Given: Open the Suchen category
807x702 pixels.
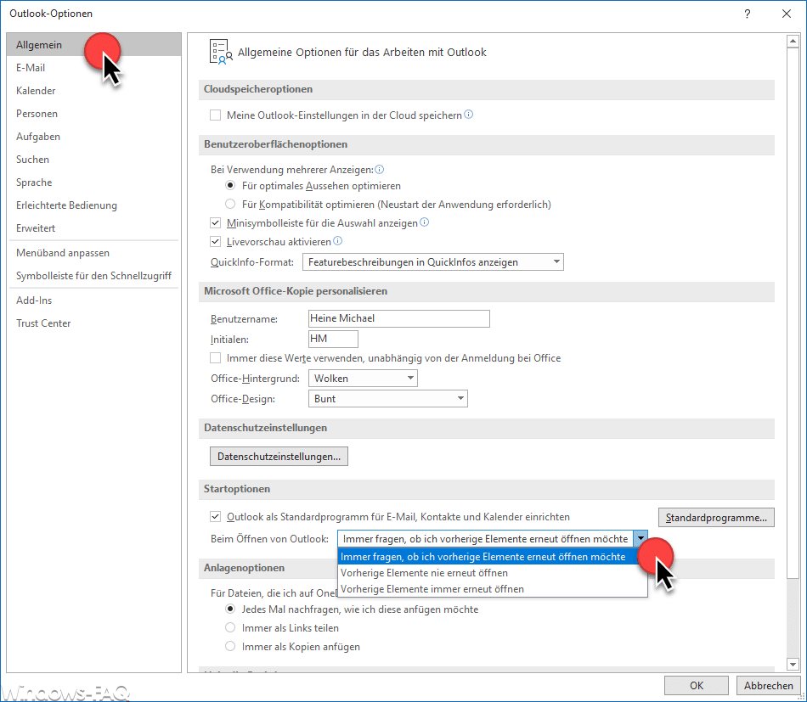Looking at the screenshot, I should click(x=94, y=160).
